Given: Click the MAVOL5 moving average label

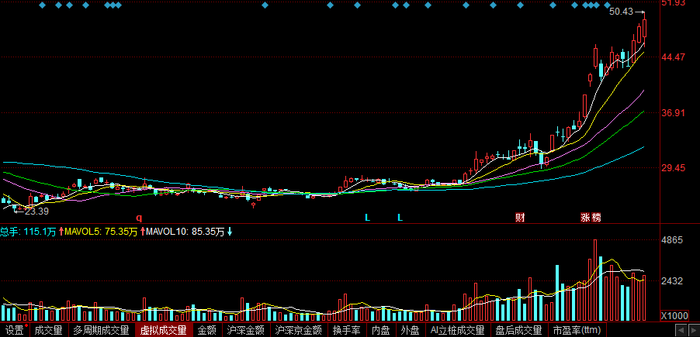Looking at the screenshot, I should [101, 231].
